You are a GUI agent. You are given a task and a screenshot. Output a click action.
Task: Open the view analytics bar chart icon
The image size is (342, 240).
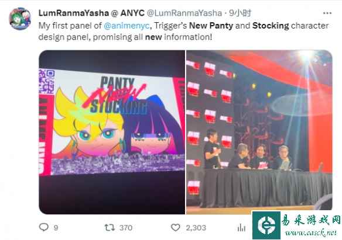click(x=241, y=228)
